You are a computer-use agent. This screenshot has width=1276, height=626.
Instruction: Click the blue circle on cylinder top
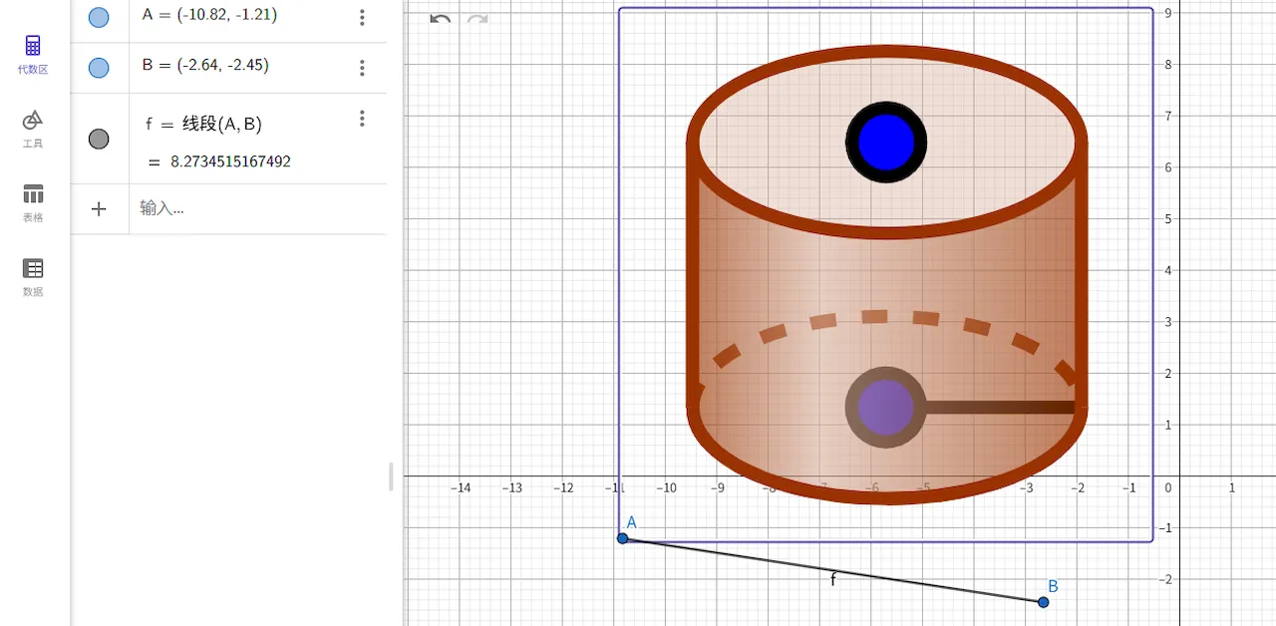886,143
